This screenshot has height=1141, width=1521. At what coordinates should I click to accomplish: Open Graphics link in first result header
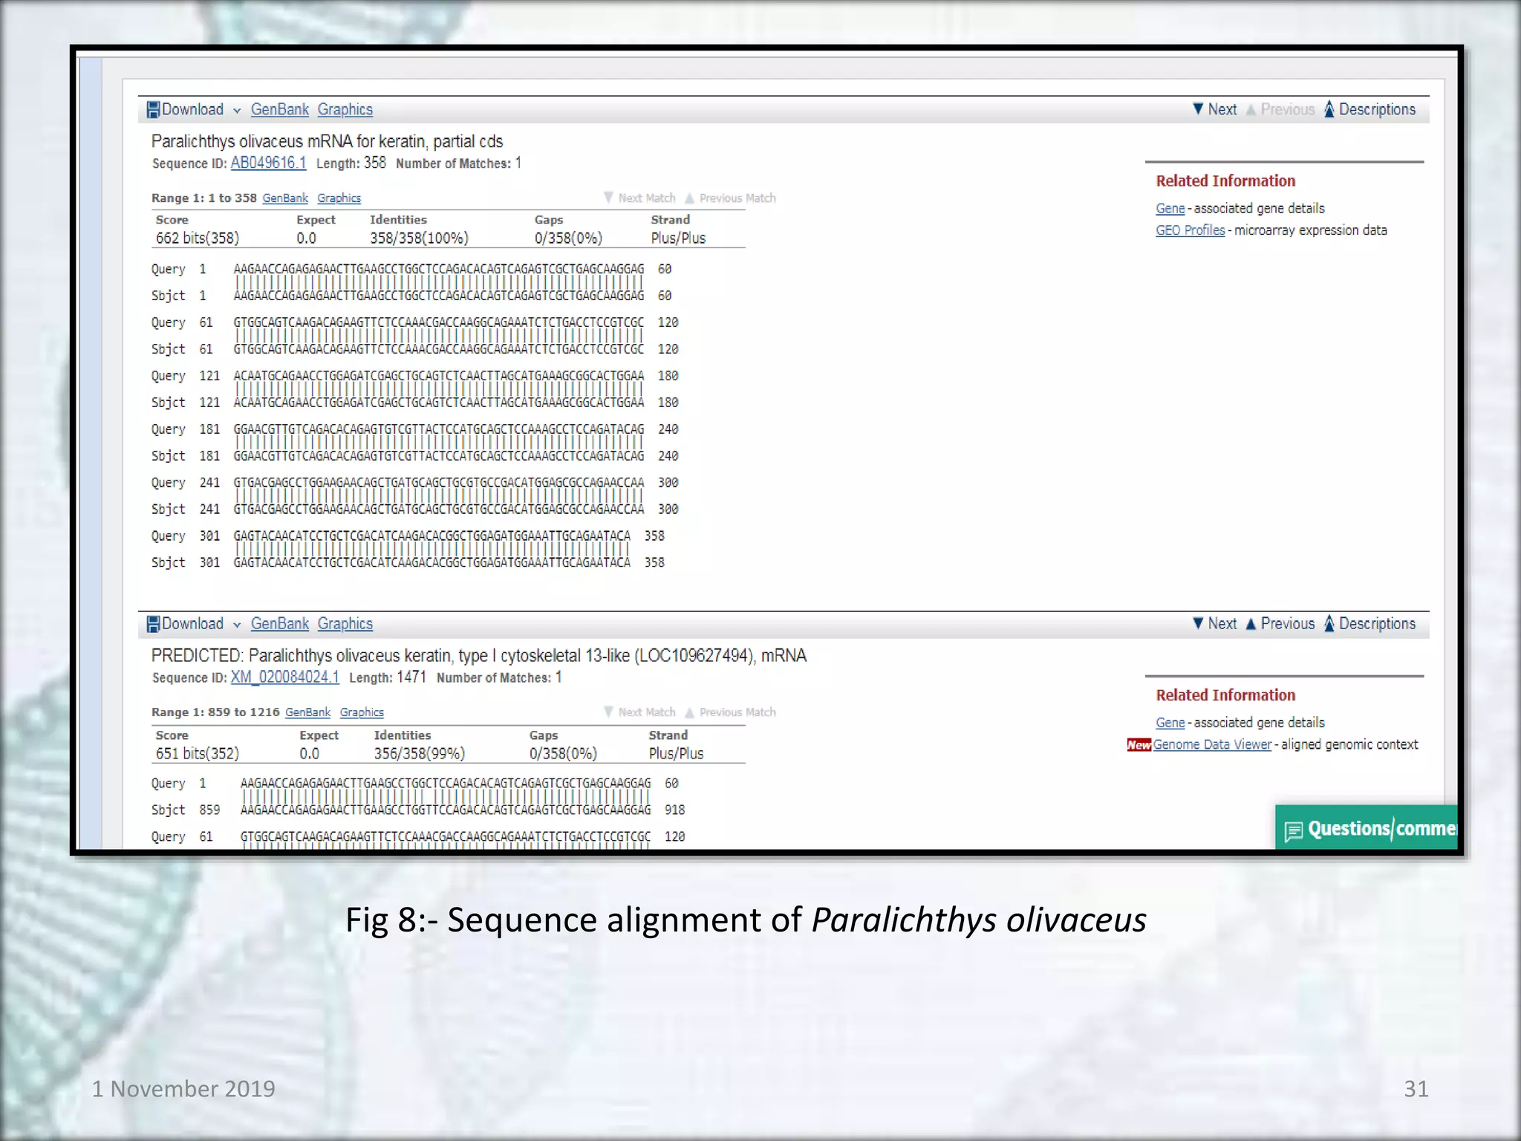click(x=345, y=109)
